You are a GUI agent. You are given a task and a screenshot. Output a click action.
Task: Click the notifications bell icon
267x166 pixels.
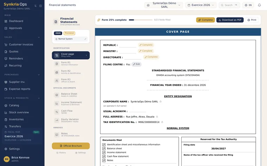pyautogui.click(x=259, y=5)
